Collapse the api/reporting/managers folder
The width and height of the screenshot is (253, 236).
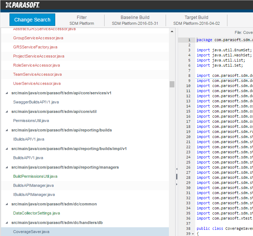click(7, 167)
